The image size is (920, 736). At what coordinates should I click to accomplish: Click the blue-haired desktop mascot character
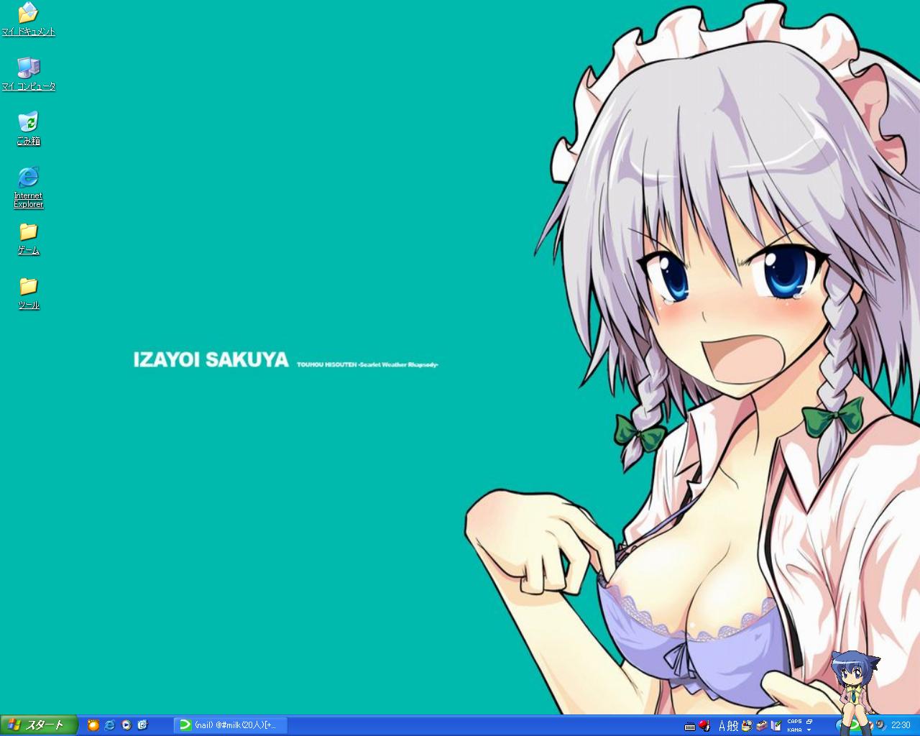pos(854,691)
